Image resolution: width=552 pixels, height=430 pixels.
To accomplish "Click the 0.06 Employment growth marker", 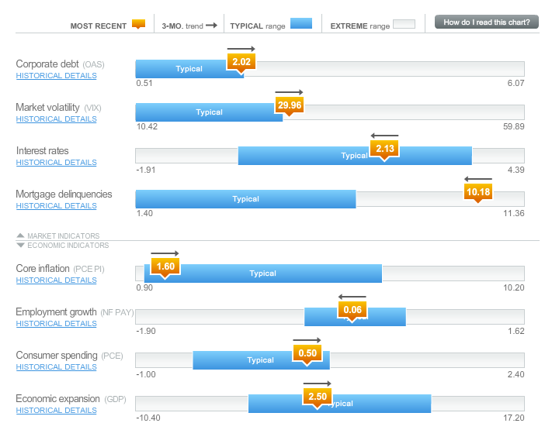I will (x=352, y=310).
